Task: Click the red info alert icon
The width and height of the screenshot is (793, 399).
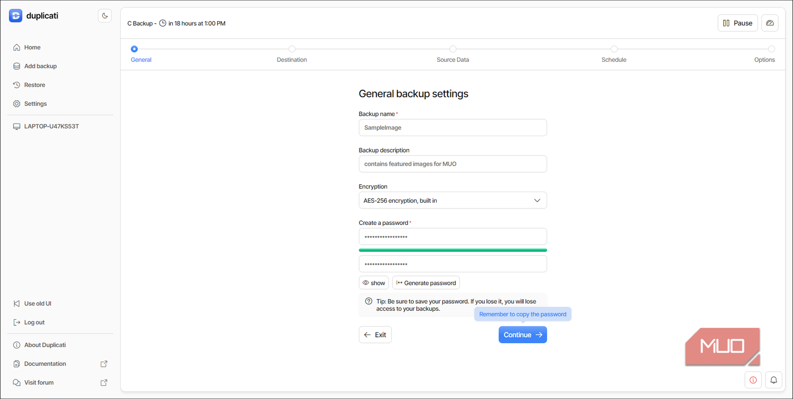Action: [753, 380]
